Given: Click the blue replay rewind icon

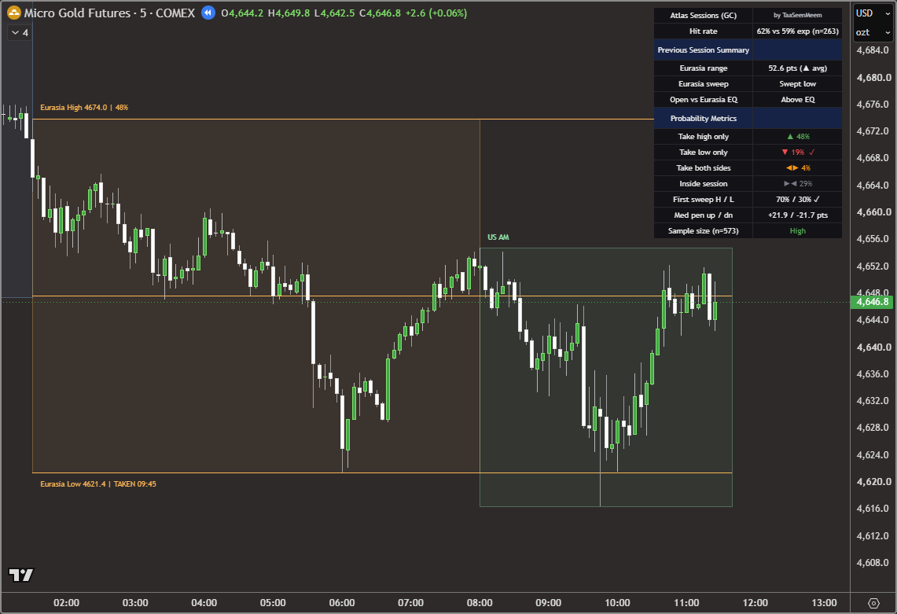Looking at the screenshot, I should (x=208, y=13).
